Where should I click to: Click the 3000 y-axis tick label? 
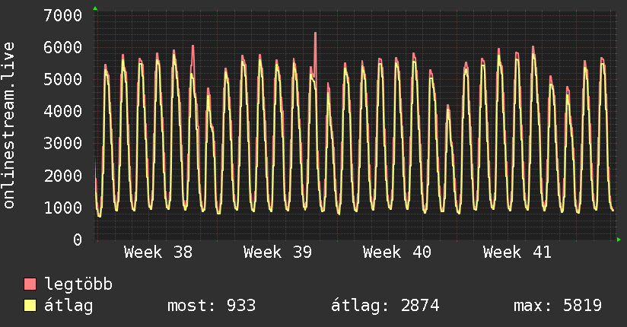click(x=63, y=144)
